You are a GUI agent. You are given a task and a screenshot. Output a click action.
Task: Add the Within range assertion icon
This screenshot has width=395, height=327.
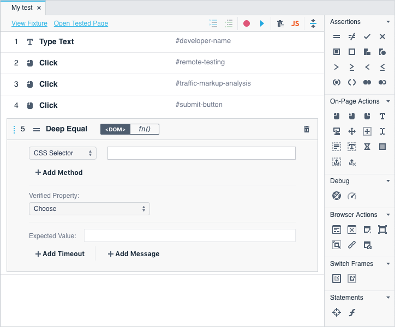click(337, 82)
